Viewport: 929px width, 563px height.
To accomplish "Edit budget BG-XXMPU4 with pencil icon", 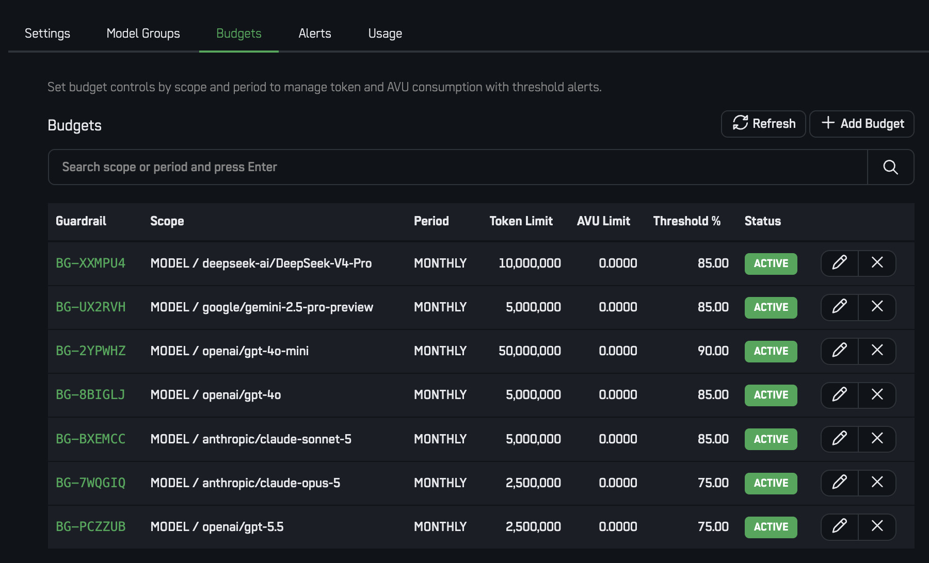I will [x=840, y=263].
